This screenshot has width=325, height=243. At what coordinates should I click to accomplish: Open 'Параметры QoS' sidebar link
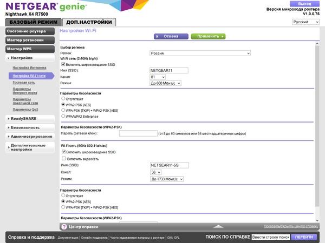[25, 110]
